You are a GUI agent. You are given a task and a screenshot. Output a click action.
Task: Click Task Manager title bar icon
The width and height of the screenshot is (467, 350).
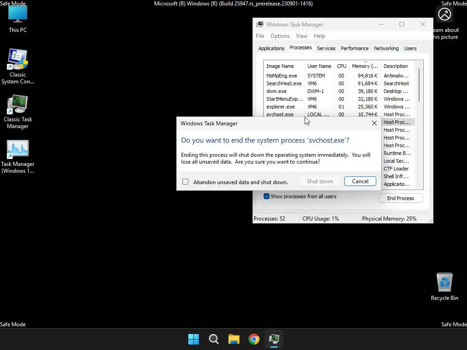(x=260, y=25)
